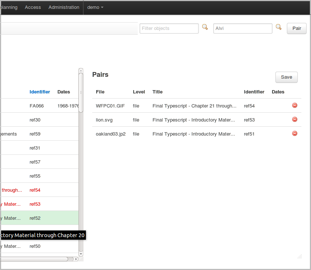Save the current pairs
The height and width of the screenshot is (270, 311).
[286, 77]
